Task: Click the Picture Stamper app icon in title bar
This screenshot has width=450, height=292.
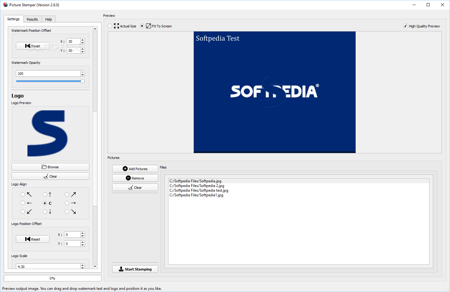Action: tap(5, 5)
